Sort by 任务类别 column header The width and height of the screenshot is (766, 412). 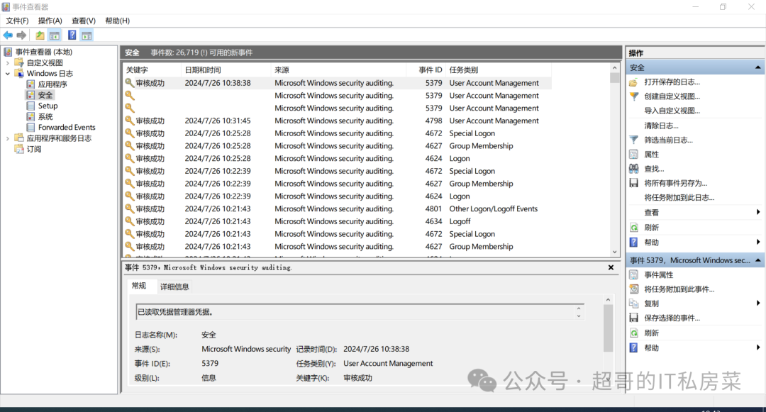point(499,69)
